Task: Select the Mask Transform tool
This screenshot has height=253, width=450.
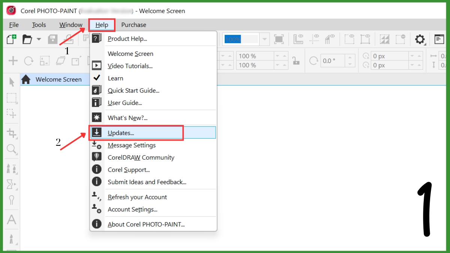Action: [x=12, y=114]
